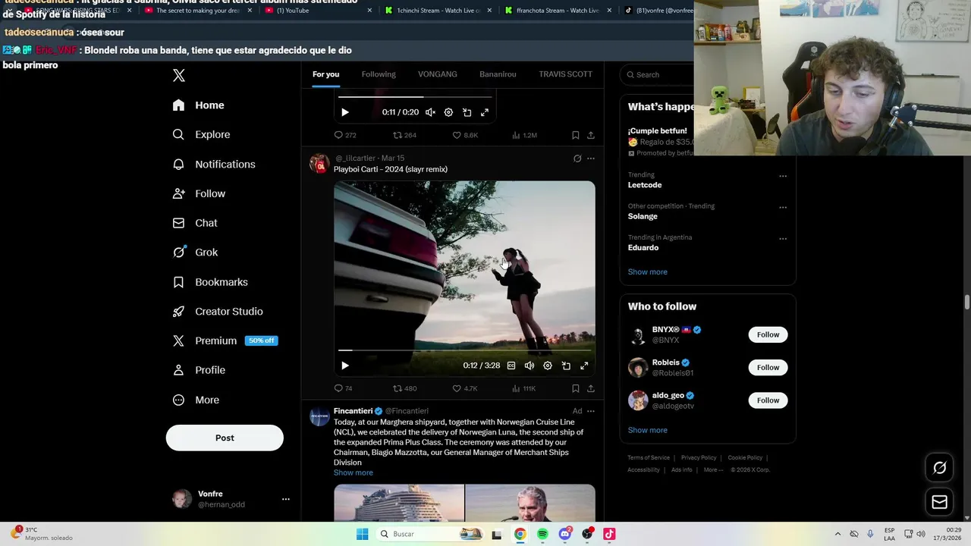
Task: Switch to the VONGANG tab
Action: tap(438, 74)
